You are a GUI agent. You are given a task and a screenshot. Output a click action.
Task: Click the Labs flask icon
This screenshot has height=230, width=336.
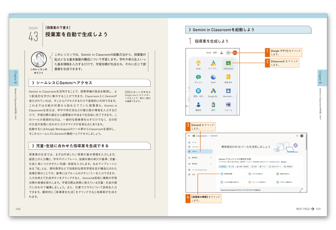click(222, 52)
